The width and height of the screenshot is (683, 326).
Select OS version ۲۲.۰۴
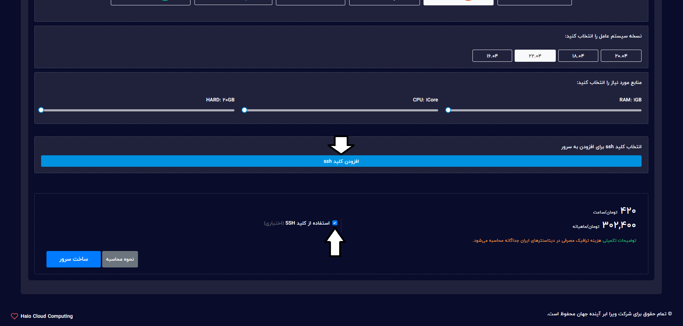pos(535,56)
